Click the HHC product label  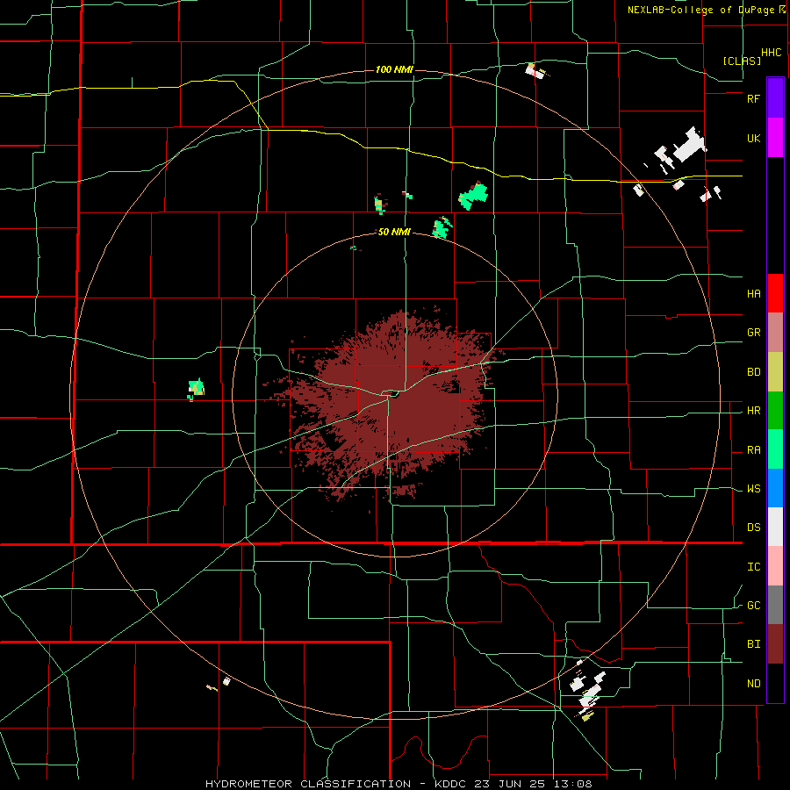tap(772, 53)
